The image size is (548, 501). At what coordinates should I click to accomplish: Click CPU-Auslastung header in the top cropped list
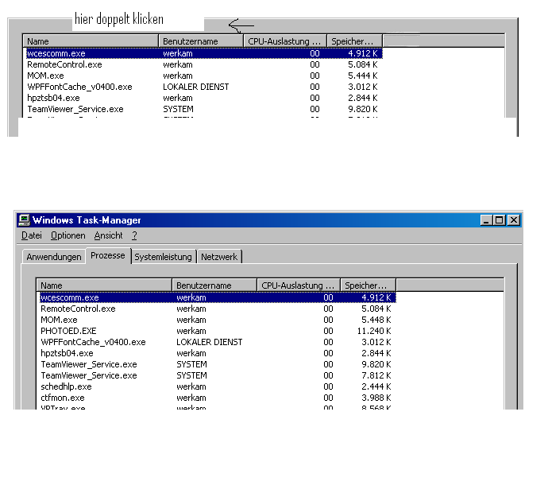[x=285, y=41]
